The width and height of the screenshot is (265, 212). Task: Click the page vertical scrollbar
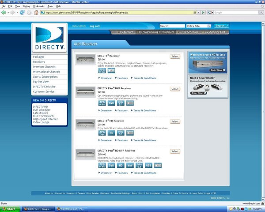click(x=263, y=111)
